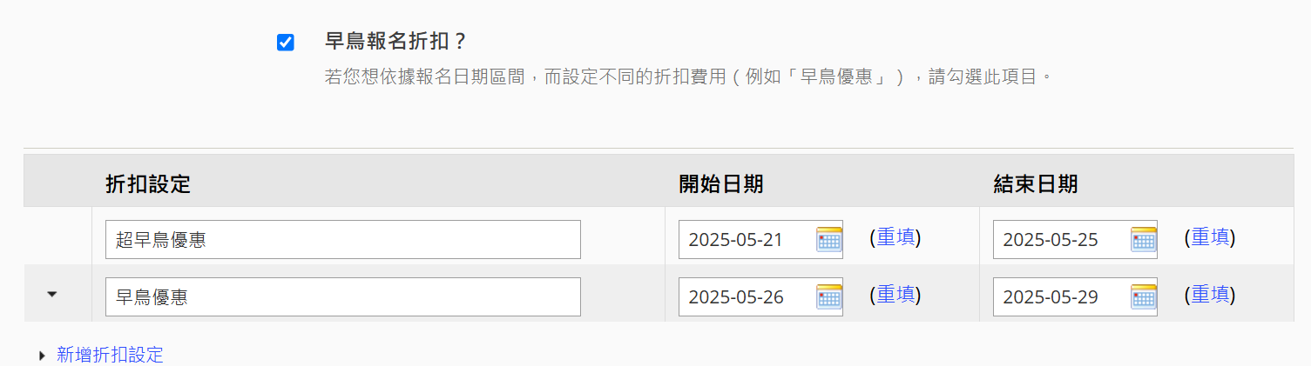Image resolution: width=1311 pixels, height=366 pixels.
Task: Click the 折扣設定 column header
Action: 148,184
